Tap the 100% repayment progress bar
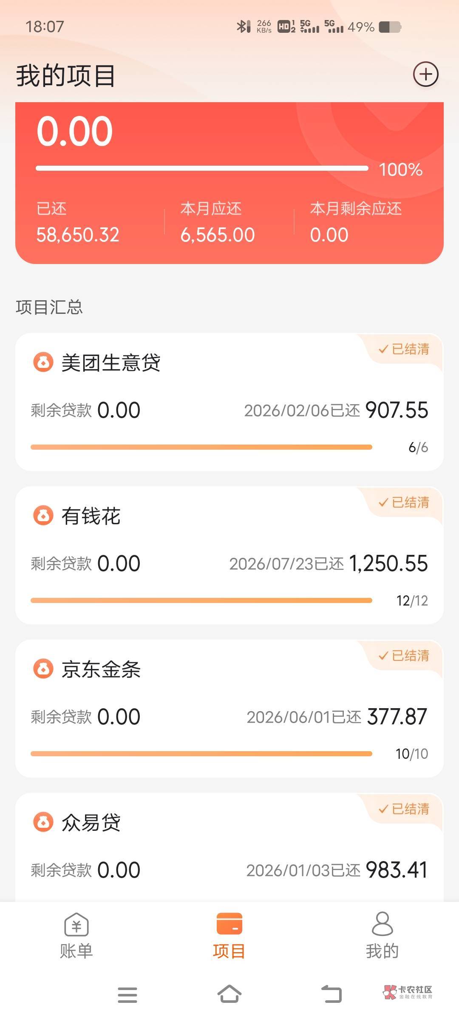 point(202,169)
